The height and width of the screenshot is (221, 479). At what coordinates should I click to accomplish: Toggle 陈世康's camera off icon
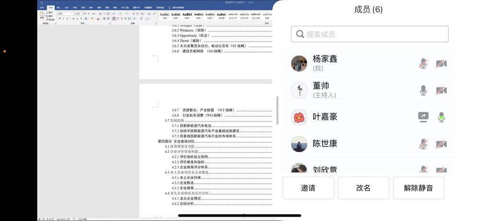pos(441,144)
